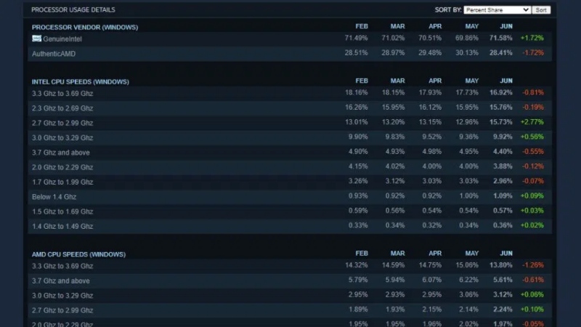Click the 1.4 Ghz to 1.49 Ghz row
Screen dimensions: 581x327
62,226
